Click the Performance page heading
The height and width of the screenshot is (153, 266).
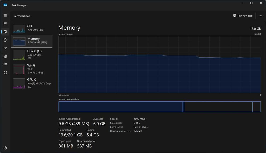[x=22, y=16]
